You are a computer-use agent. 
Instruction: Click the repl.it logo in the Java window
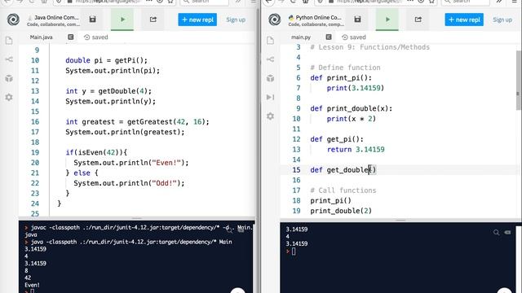pos(13,20)
